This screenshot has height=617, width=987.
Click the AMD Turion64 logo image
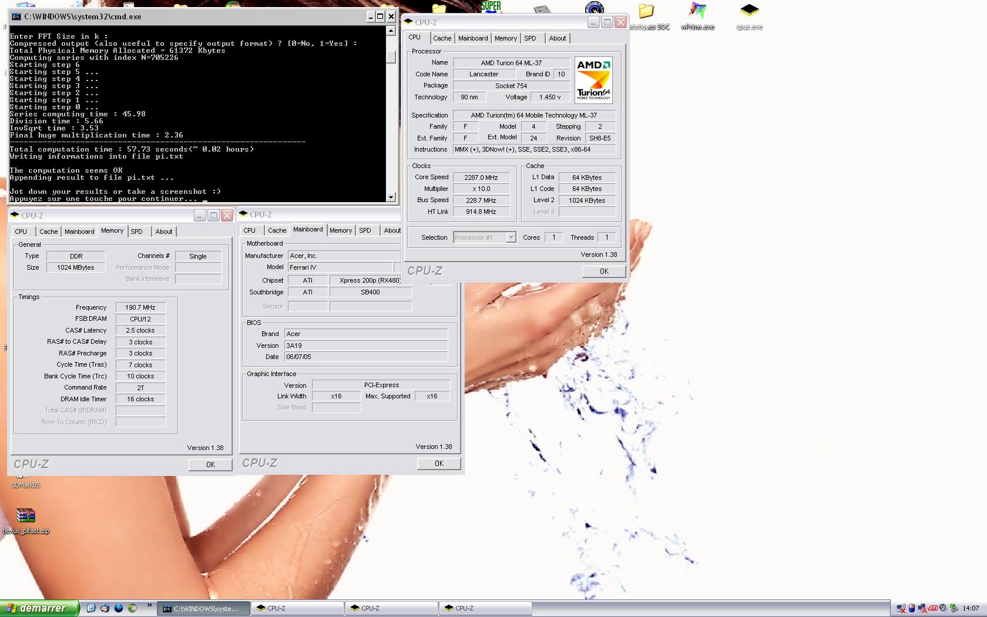[x=593, y=80]
